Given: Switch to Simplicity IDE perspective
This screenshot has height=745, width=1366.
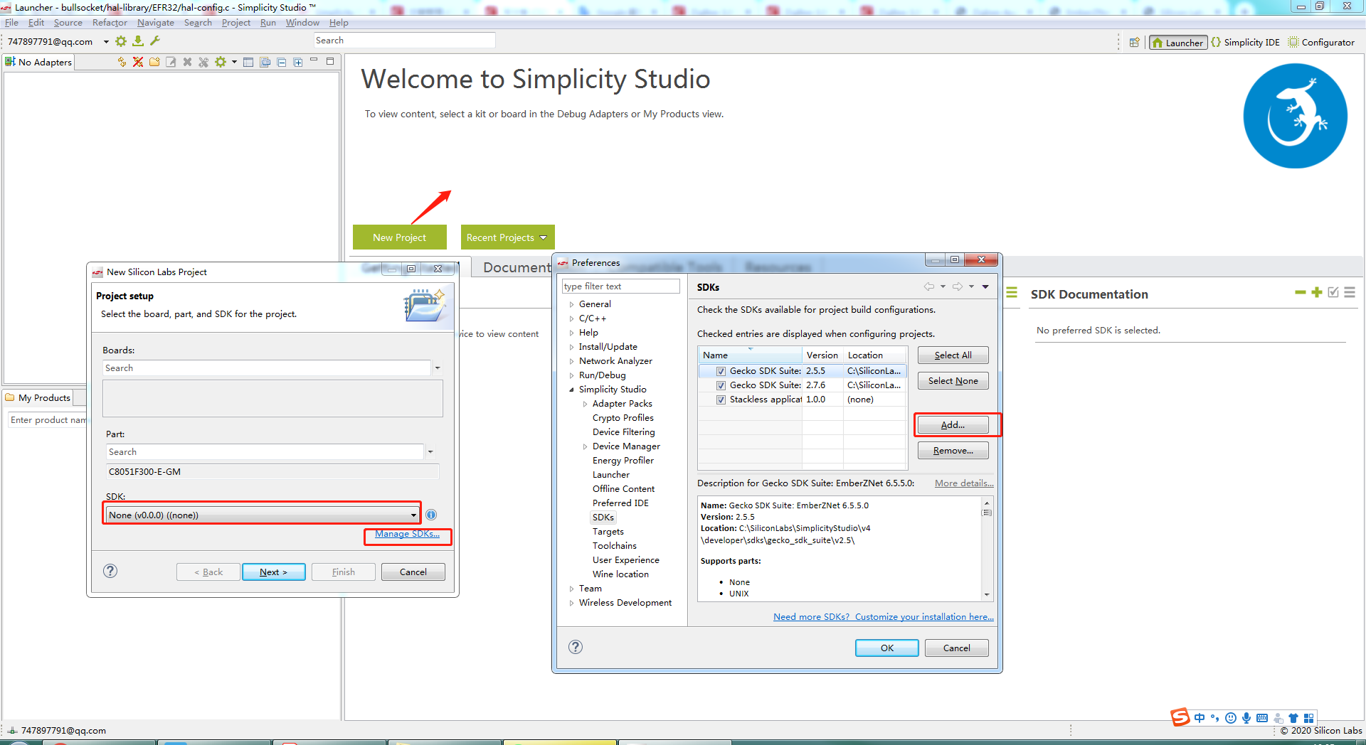Looking at the screenshot, I should click(1244, 43).
